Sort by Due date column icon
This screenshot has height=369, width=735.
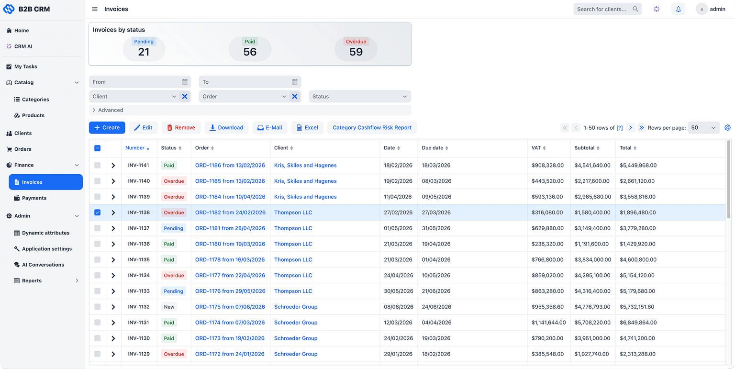click(x=447, y=148)
